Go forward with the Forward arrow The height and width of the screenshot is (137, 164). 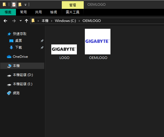click(x=14, y=21)
